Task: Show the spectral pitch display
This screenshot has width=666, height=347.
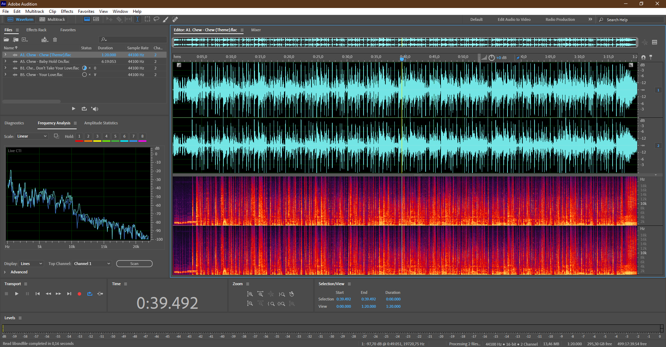Action: tap(96, 19)
